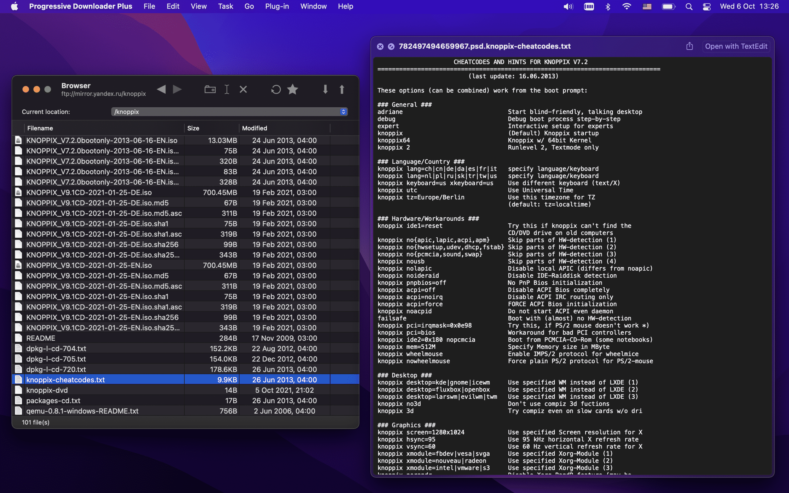Click the battery icon in the menu bar
This screenshot has width=789, height=493.
pos(668,6)
